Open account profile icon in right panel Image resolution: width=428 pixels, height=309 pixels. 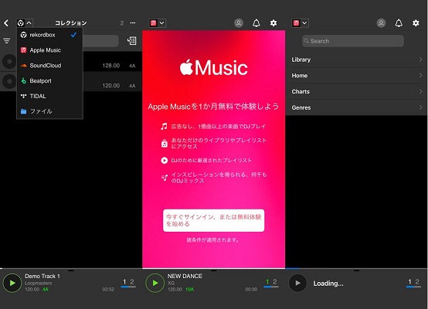(381, 23)
